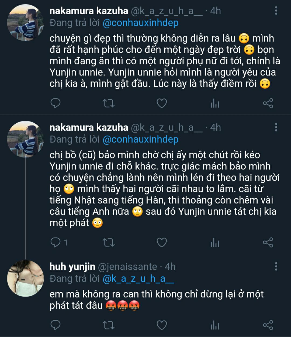
Task: Reply to huh yunjin's tweet
Action: tap(56, 325)
